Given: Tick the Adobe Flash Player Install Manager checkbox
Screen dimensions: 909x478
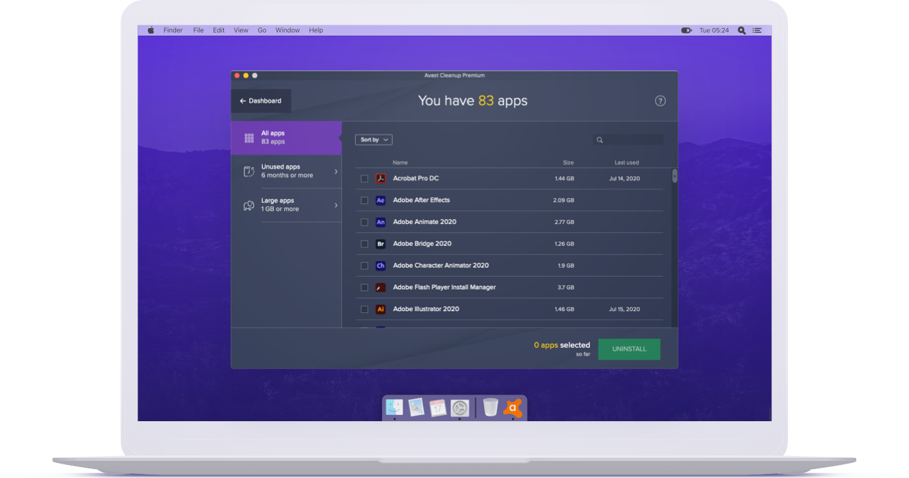Looking at the screenshot, I should pos(364,288).
